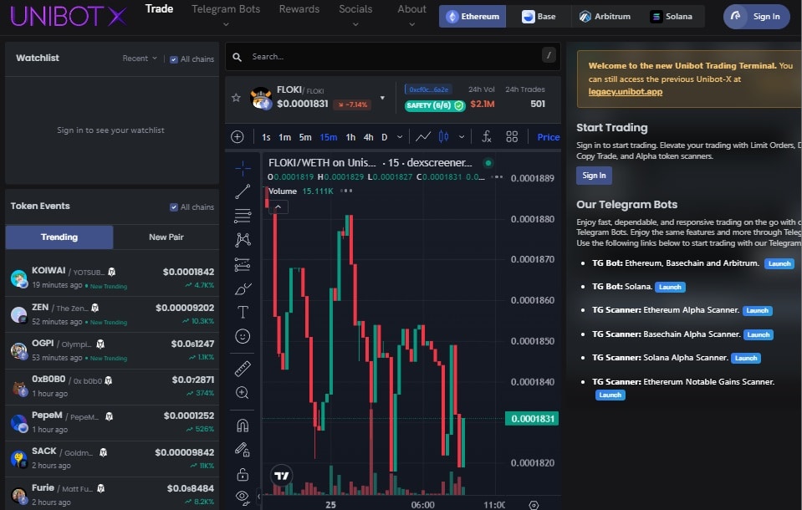Lock all drawing tools
Image resolution: width=802 pixels, height=510 pixels.
tap(243, 474)
